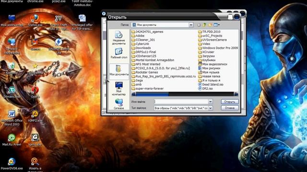Expand the Тип файлов dropdown arrow
This screenshot has height=172, width=307.
210,108
